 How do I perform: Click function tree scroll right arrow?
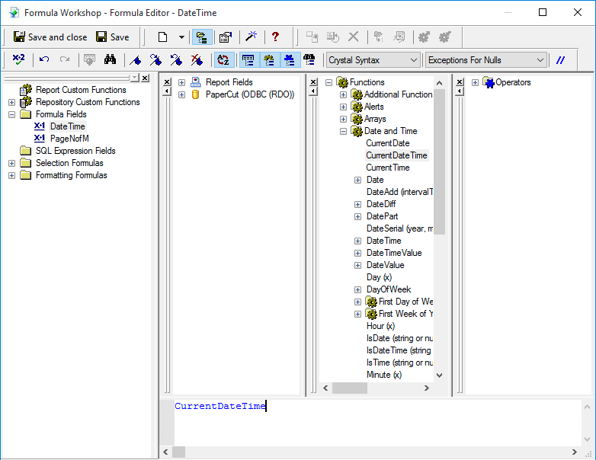coord(427,388)
